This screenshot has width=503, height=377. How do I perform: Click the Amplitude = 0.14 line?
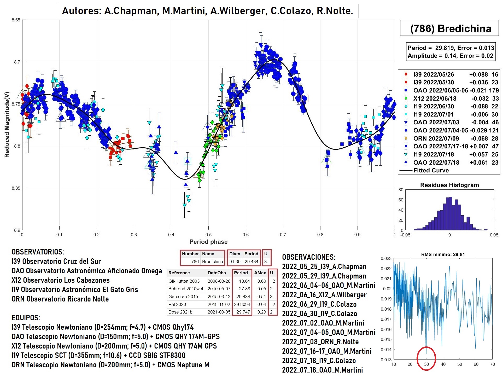click(450, 56)
